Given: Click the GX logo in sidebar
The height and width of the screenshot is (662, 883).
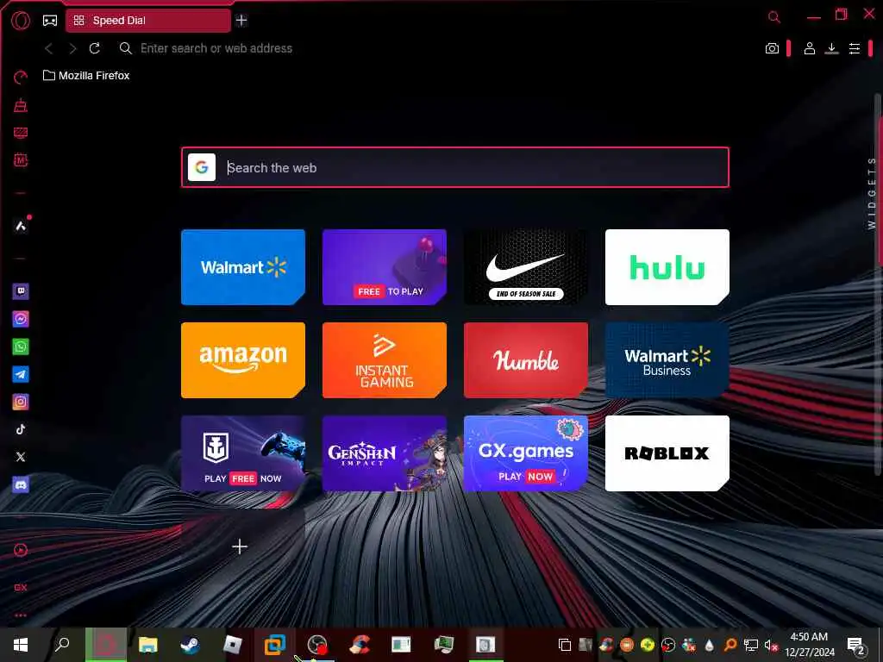Looking at the screenshot, I should (21, 588).
